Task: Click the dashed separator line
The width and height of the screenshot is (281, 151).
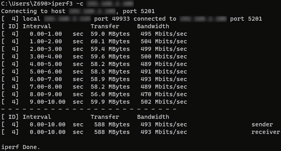Action: coord(89,109)
